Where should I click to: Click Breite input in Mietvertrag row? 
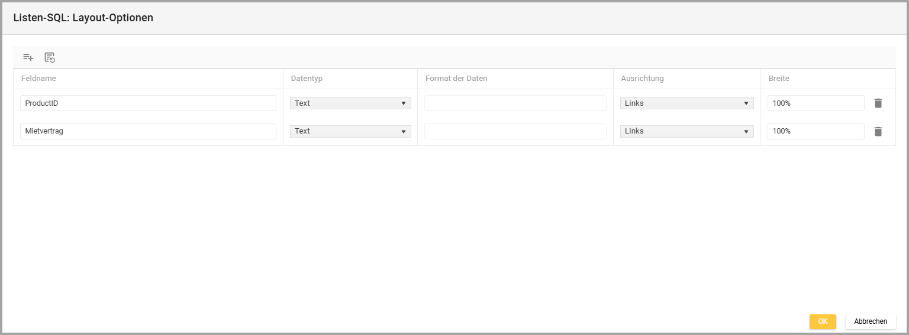coord(815,131)
